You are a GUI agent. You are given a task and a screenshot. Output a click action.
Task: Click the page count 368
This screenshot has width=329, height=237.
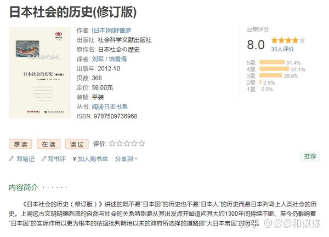[97, 78]
